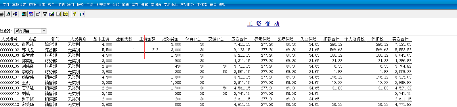Expand the 过滤器 filter dropdown arrow
Screen dimensions: 457x107
[44, 31]
